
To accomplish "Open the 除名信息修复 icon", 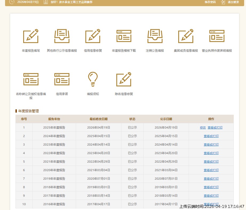I will point(124,79).
